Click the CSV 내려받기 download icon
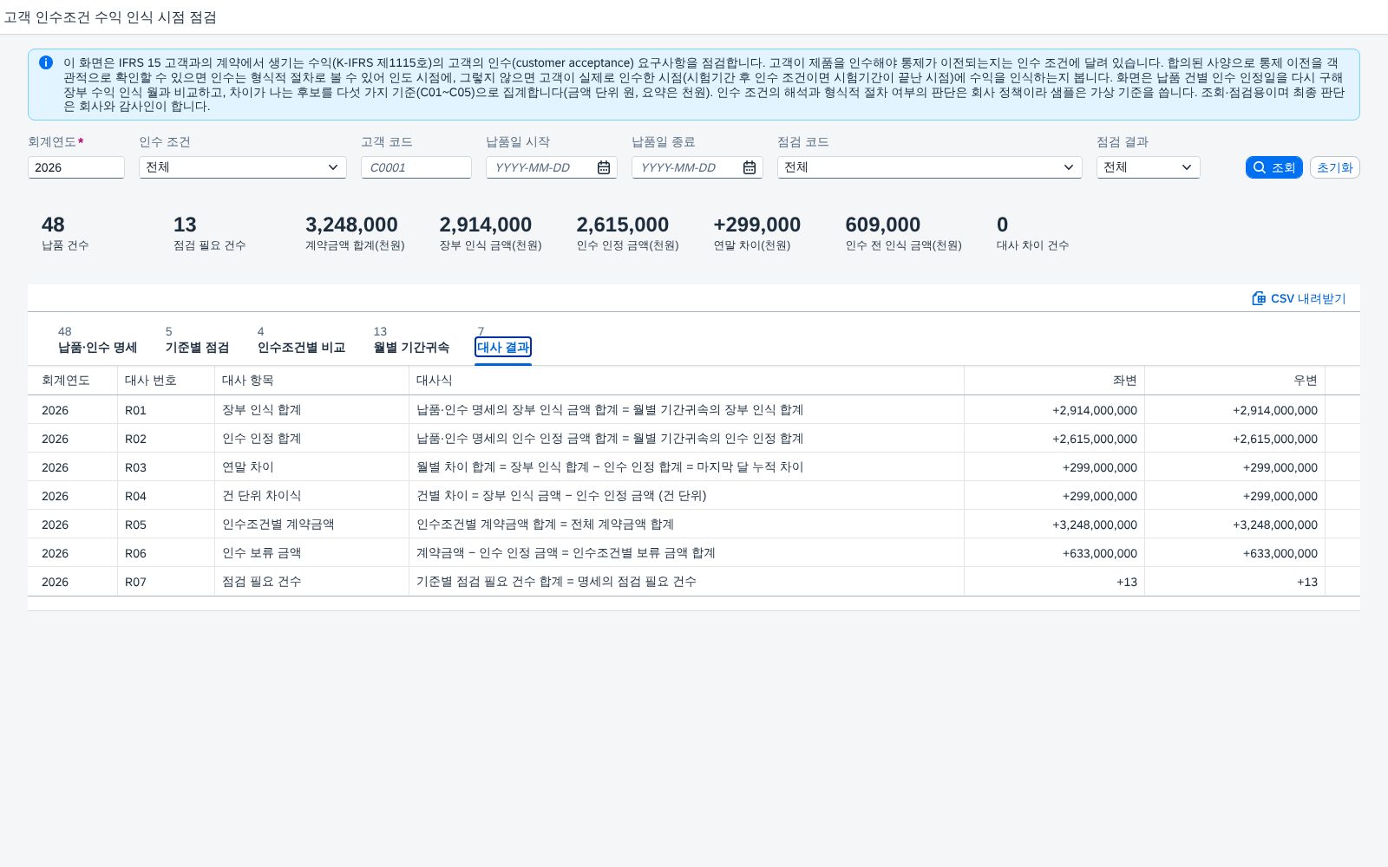 [x=1259, y=298]
